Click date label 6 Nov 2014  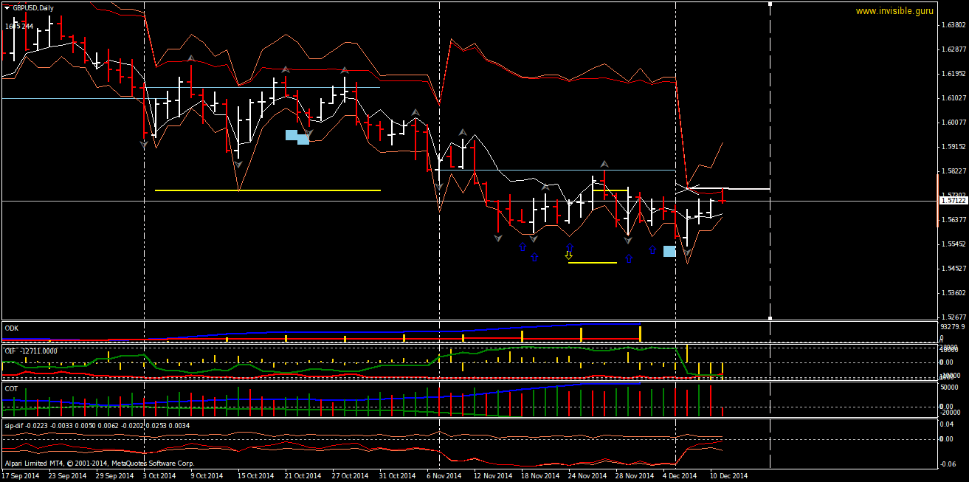click(x=443, y=476)
